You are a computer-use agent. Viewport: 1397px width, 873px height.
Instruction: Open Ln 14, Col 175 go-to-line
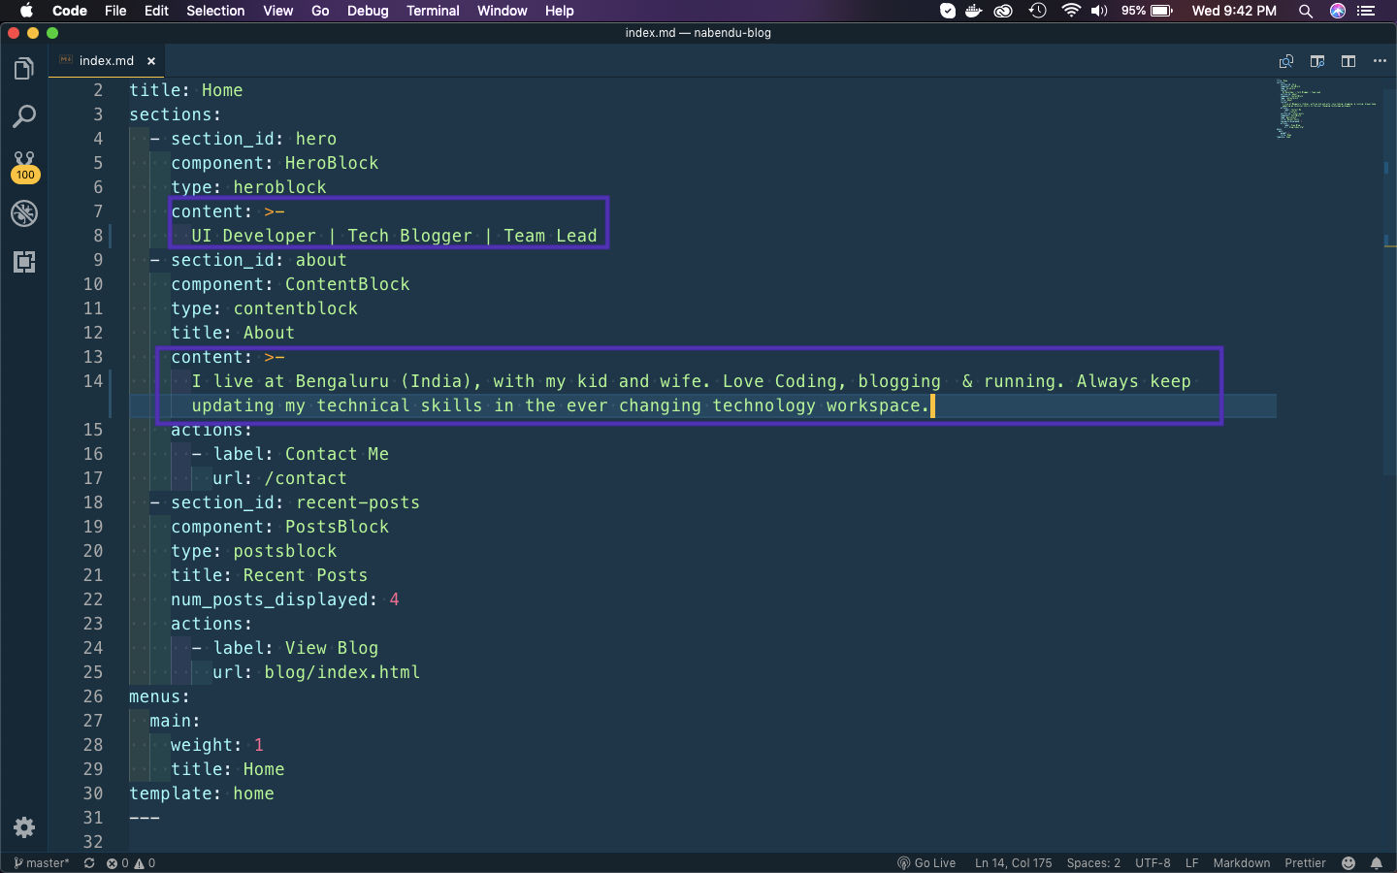(1013, 863)
